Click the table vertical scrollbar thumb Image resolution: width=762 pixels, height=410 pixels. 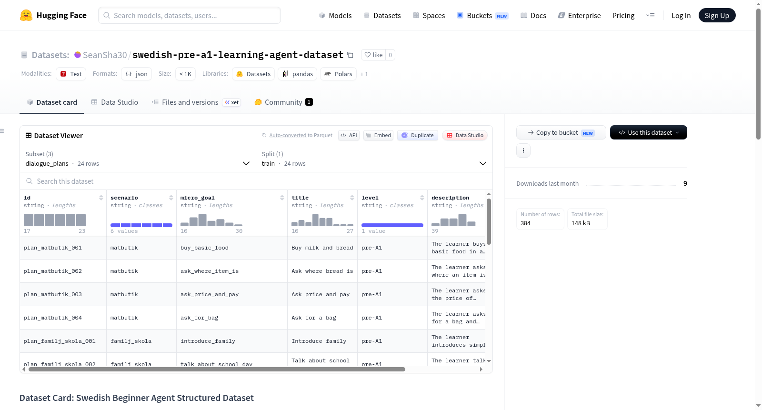pyautogui.click(x=489, y=221)
